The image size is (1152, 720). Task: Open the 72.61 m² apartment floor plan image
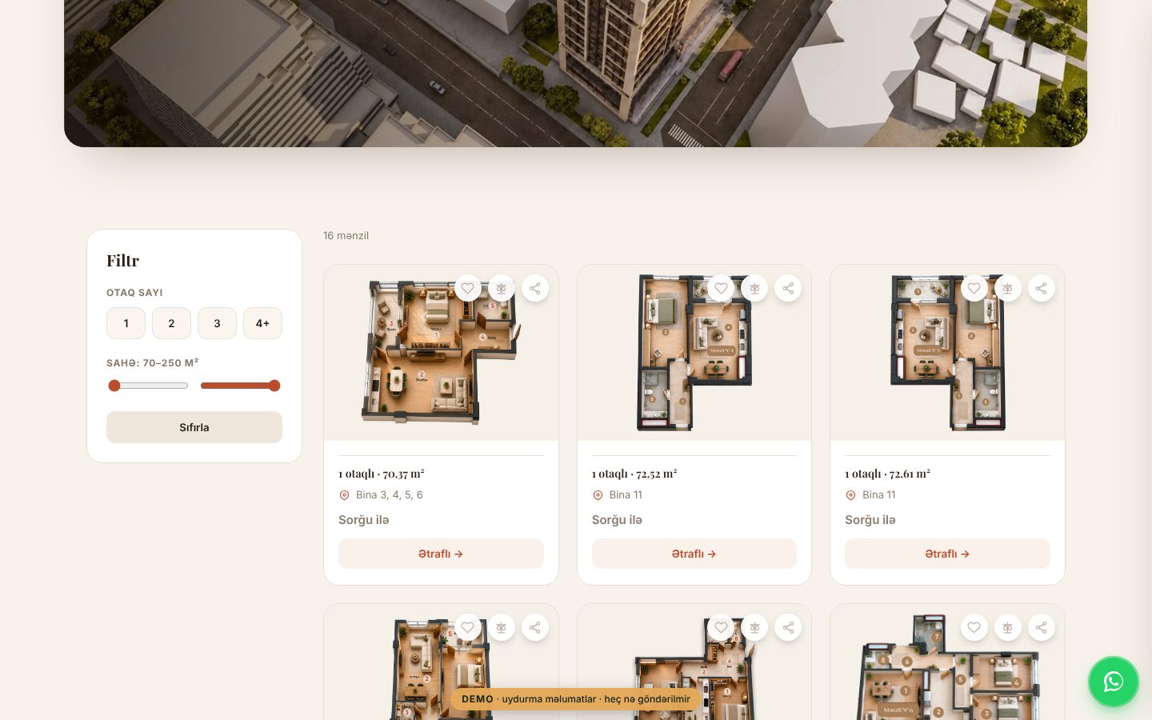947,353
